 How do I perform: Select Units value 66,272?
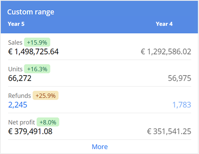(x=20, y=78)
